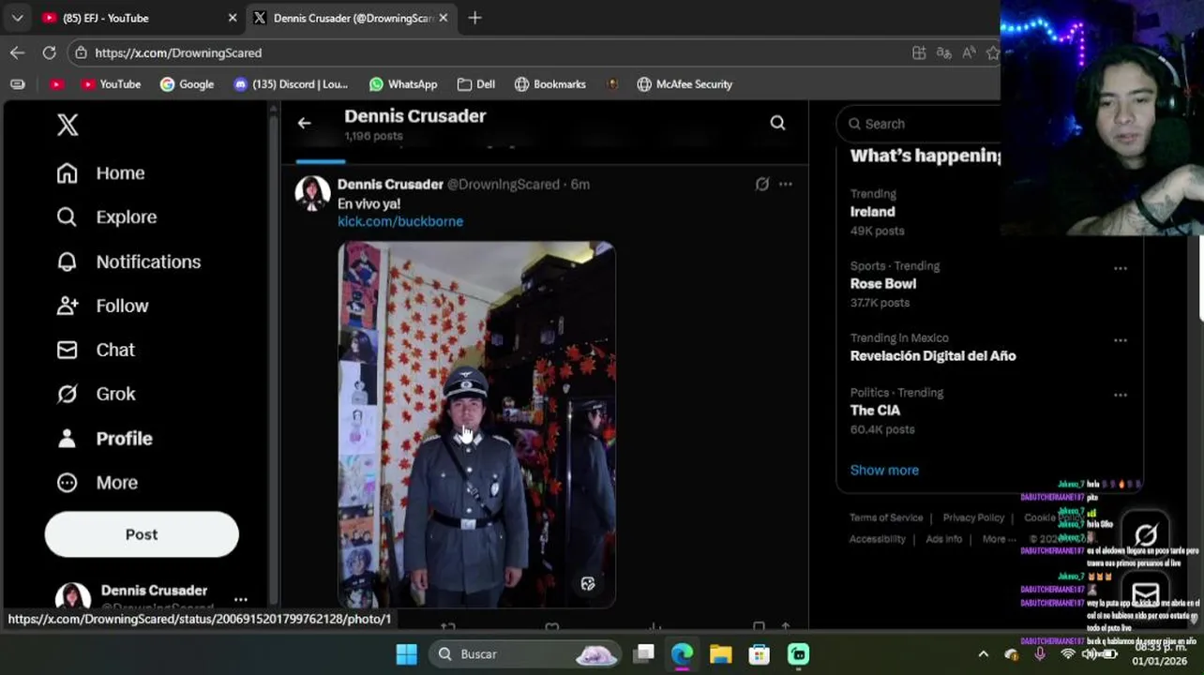The height and width of the screenshot is (675, 1204).
Task: Open Revelación Digital del Año trend
Action: [x=933, y=356]
